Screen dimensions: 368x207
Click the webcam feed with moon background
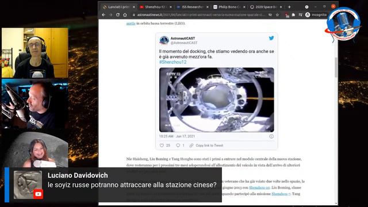(35, 149)
